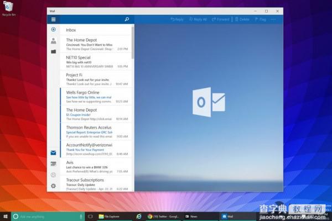Screen dimensions: 332x221
Task: Flag the message using Flag button
Action: (x=260, y=19)
